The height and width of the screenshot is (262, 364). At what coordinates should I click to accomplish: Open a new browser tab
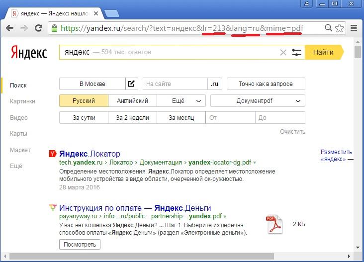coord(112,13)
